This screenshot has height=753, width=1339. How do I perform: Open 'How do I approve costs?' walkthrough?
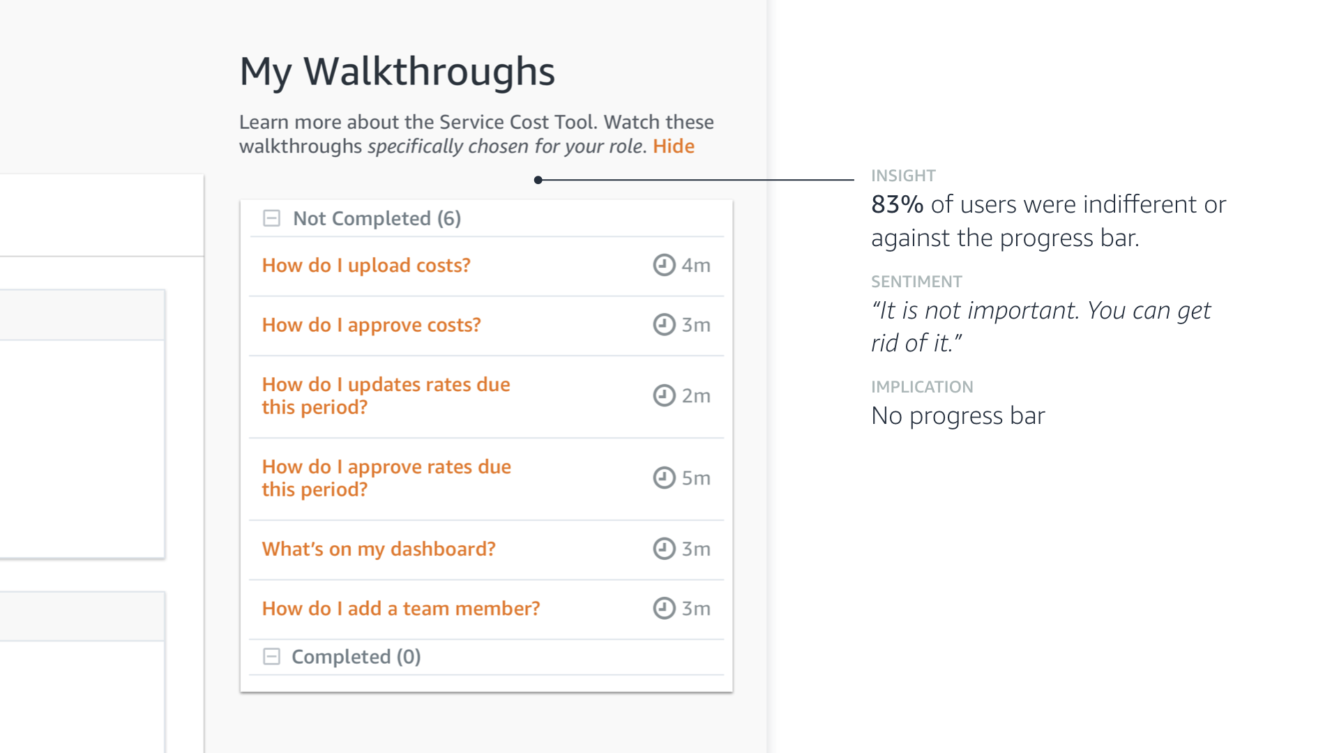click(371, 325)
